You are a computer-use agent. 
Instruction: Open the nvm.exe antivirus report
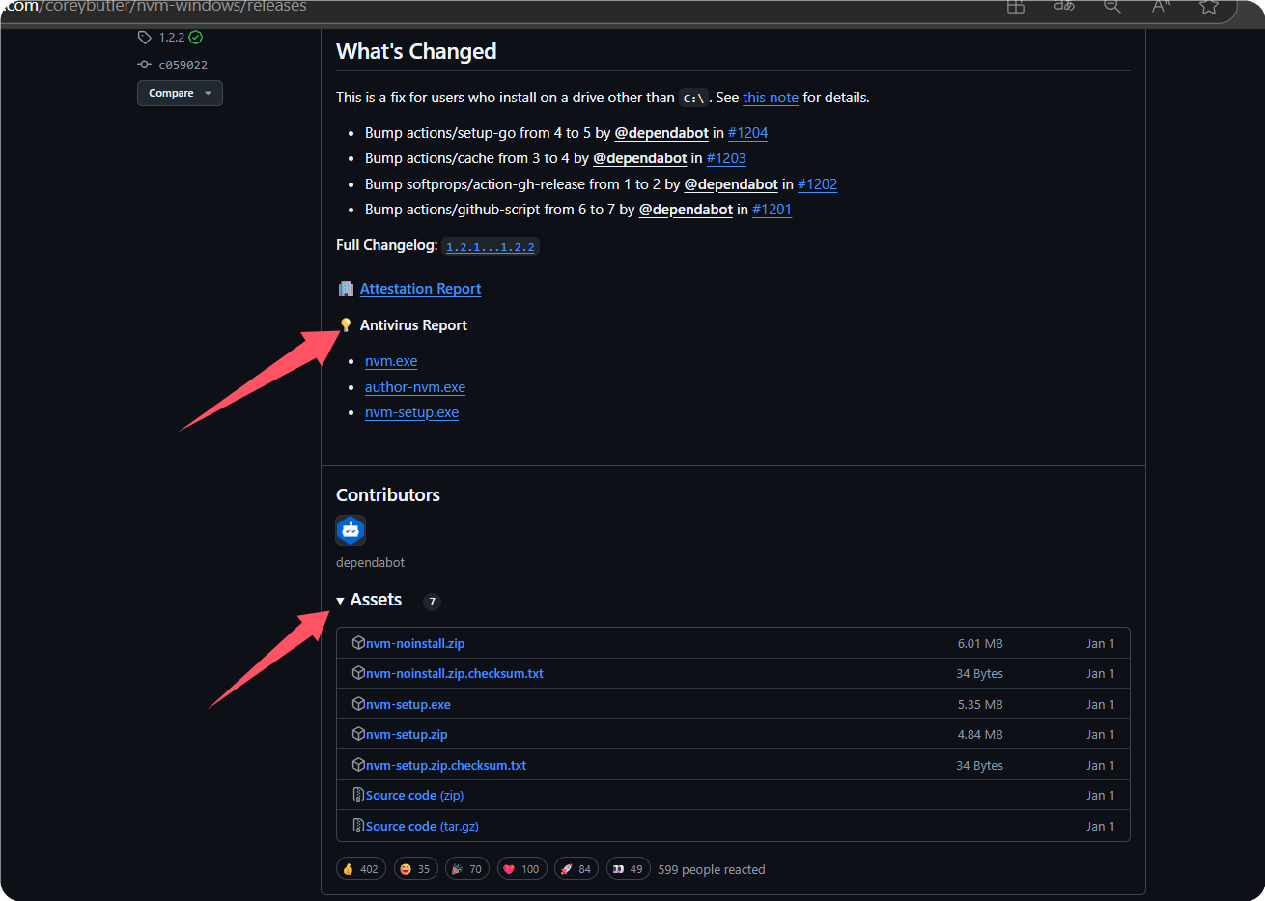391,361
